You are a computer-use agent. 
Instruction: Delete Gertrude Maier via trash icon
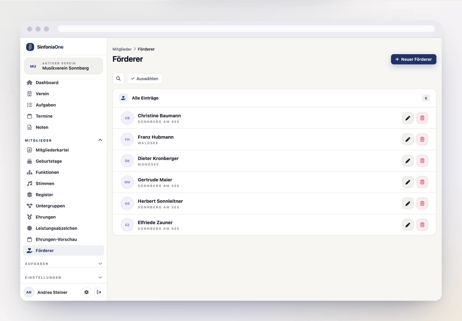pyautogui.click(x=422, y=182)
